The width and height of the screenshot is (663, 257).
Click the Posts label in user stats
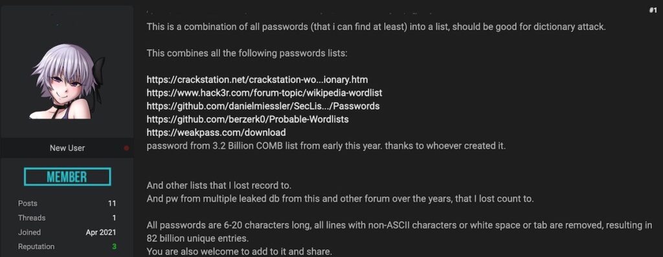(27, 203)
